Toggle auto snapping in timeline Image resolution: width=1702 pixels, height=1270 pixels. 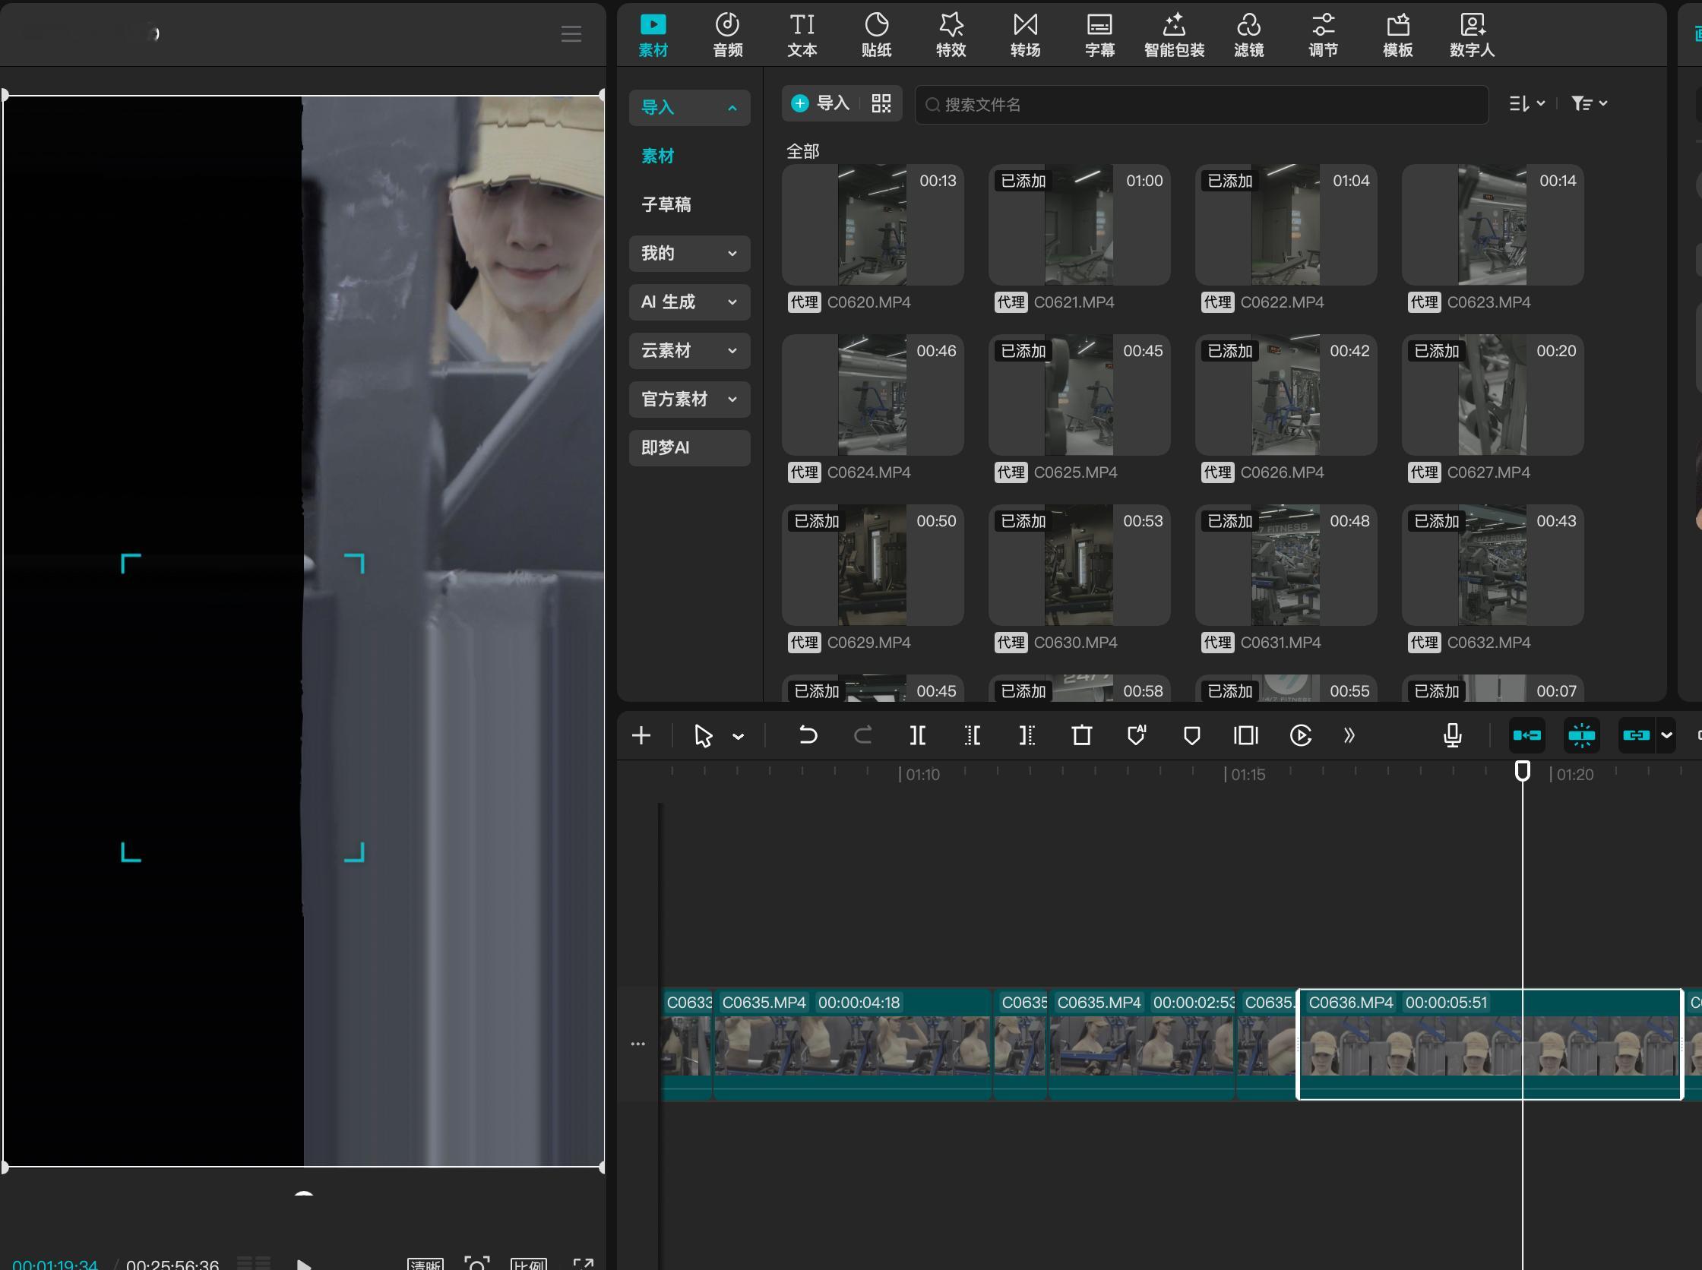coord(1581,736)
